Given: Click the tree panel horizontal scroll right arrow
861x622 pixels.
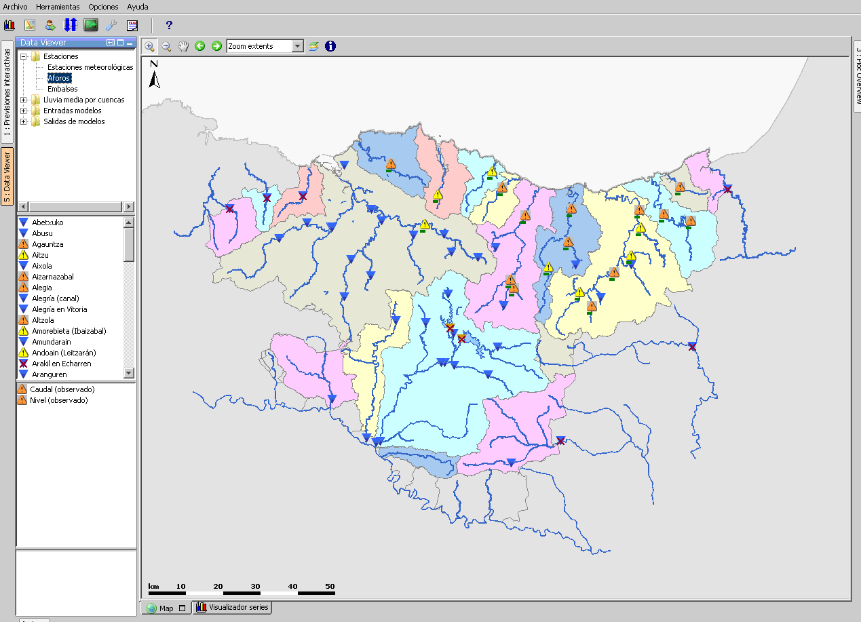Looking at the screenshot, I should 129,206.
